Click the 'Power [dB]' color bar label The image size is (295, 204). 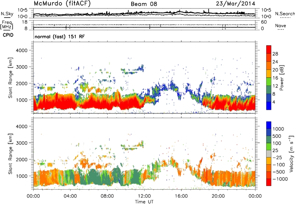[x=282, y=78]
